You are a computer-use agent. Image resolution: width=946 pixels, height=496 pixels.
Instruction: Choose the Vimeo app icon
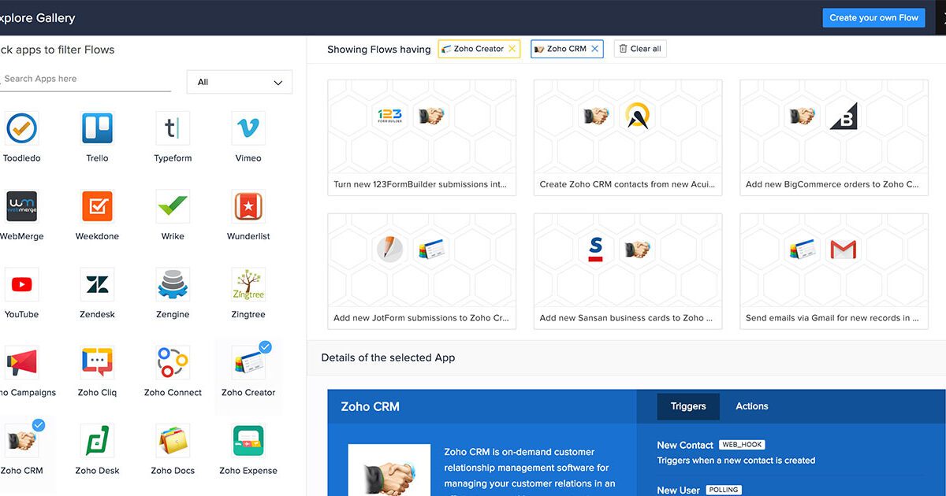pyautogui.click(x=248, y=128)
